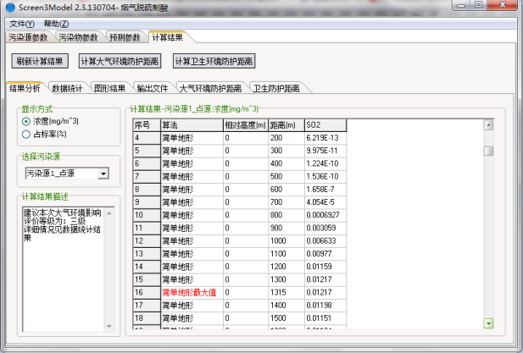Click the distance cell 1000
The width and height of the screenshot is (523, 353).
click(x=287, y=240)
